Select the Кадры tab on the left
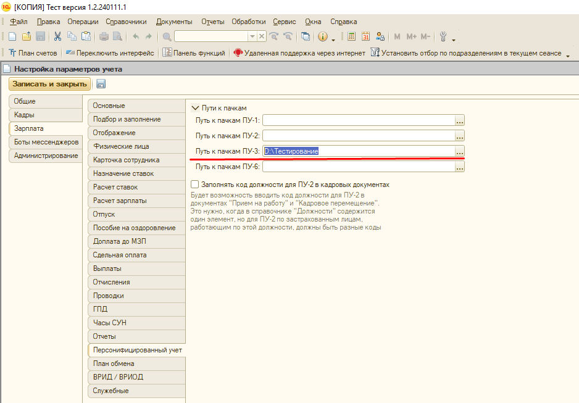The width and height of the screenshot is (579, 403). [x=25, y=115]
